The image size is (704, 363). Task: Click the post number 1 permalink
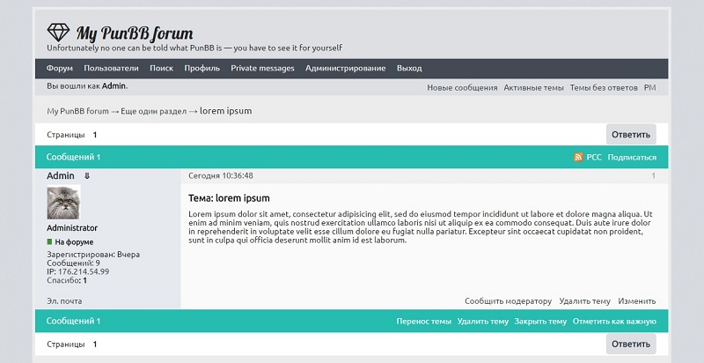click(x=653, y=175)
